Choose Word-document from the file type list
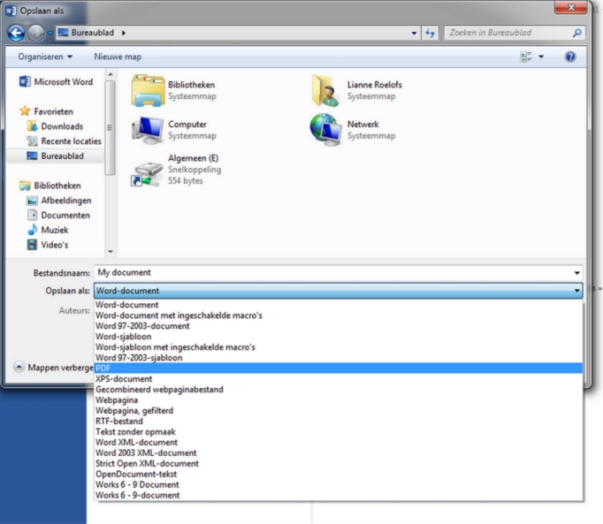This screenshot has height=524, width=603. 339,305
